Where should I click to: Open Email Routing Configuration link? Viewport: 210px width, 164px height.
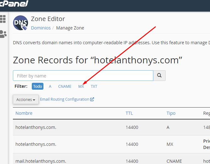65,99
